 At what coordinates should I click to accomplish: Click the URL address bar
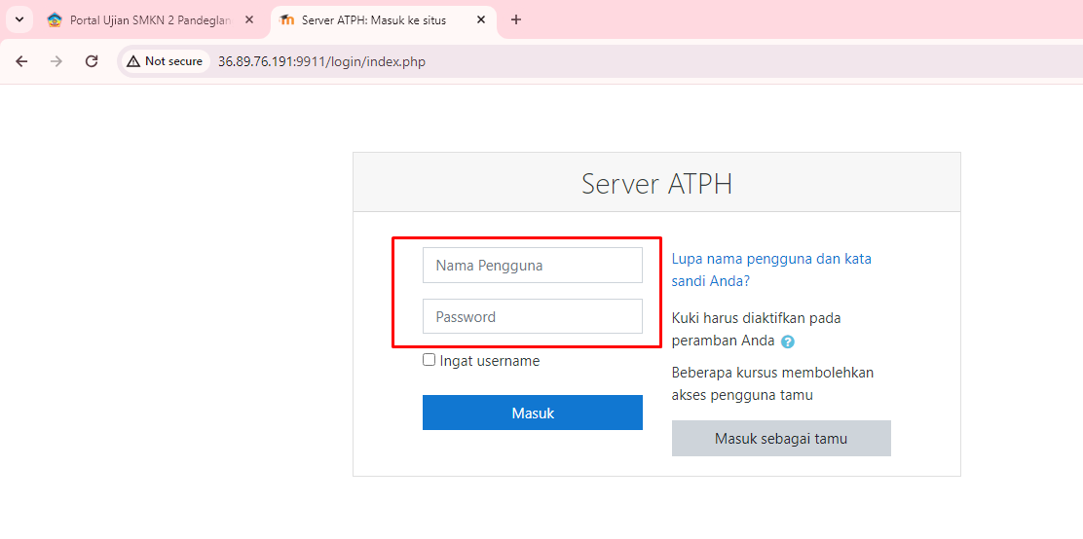(584, 61)
